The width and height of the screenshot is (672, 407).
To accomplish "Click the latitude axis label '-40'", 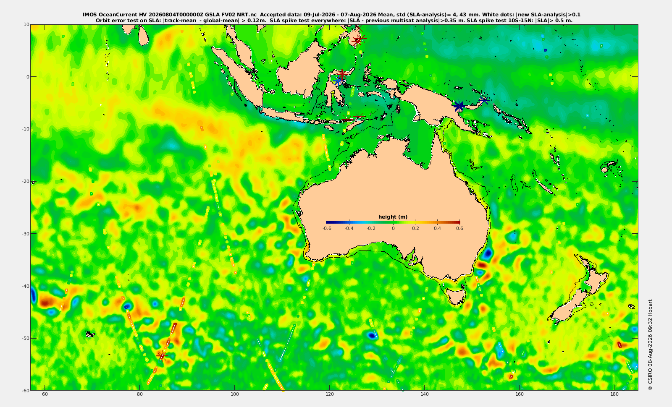I will [25, 286].
